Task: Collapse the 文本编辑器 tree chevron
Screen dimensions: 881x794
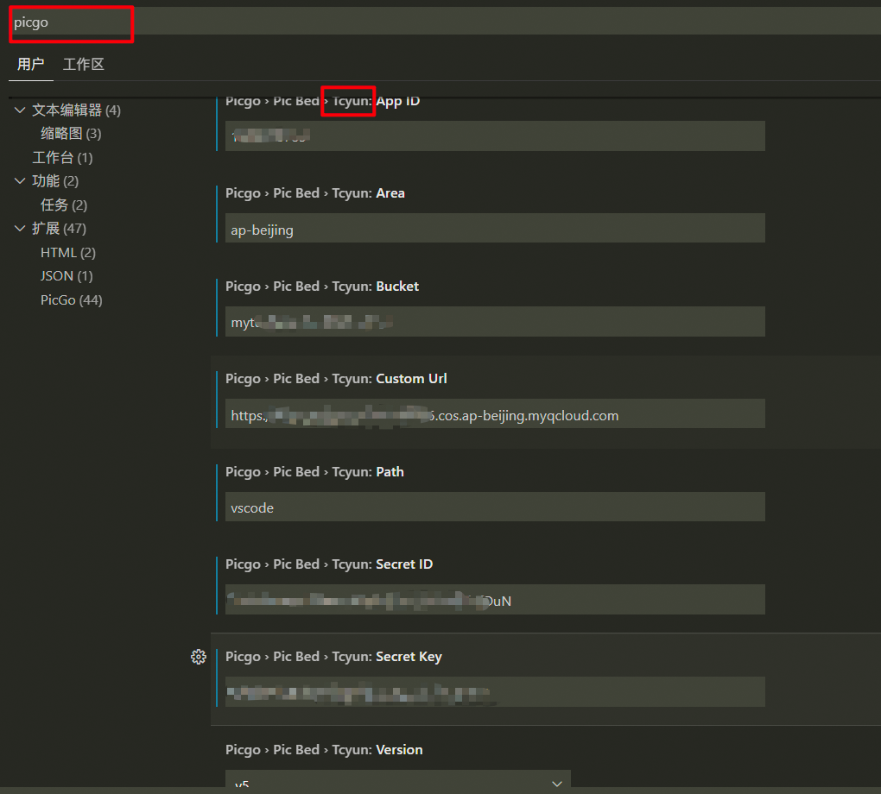Action: tap(20, 110)
